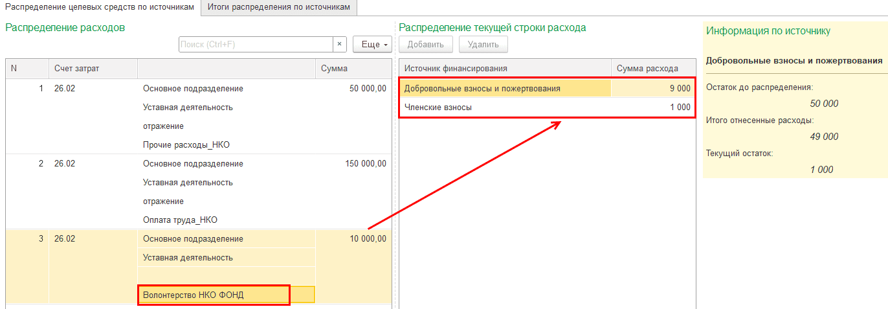Clear search field with the x icon
This screenshot has width=888, height=309.
pyautogui.click(x=340, y=44)
